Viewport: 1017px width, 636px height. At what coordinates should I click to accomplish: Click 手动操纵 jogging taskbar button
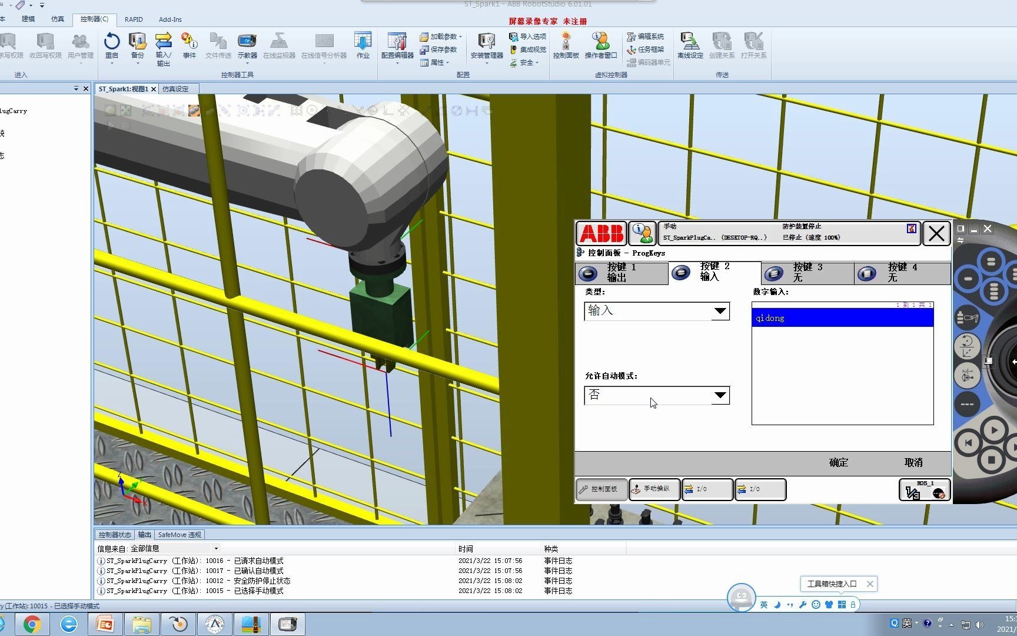(654, 489)
